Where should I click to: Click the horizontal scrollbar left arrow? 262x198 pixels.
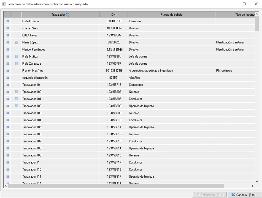[6, 186]
